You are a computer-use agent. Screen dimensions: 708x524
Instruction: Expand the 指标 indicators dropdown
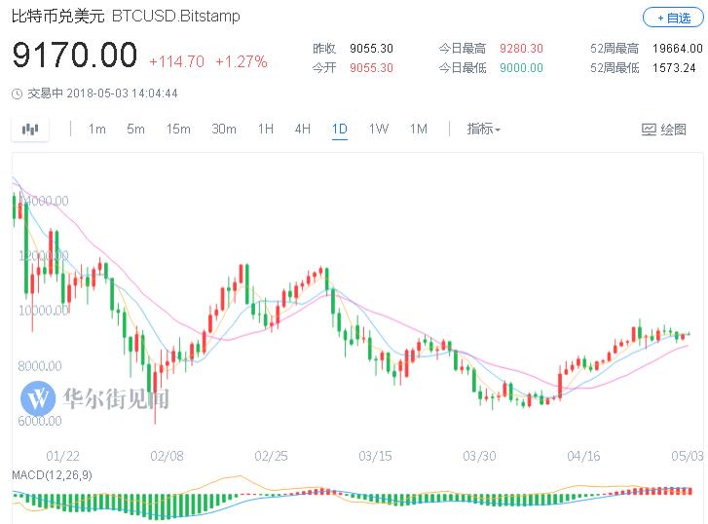pos(483,130)
